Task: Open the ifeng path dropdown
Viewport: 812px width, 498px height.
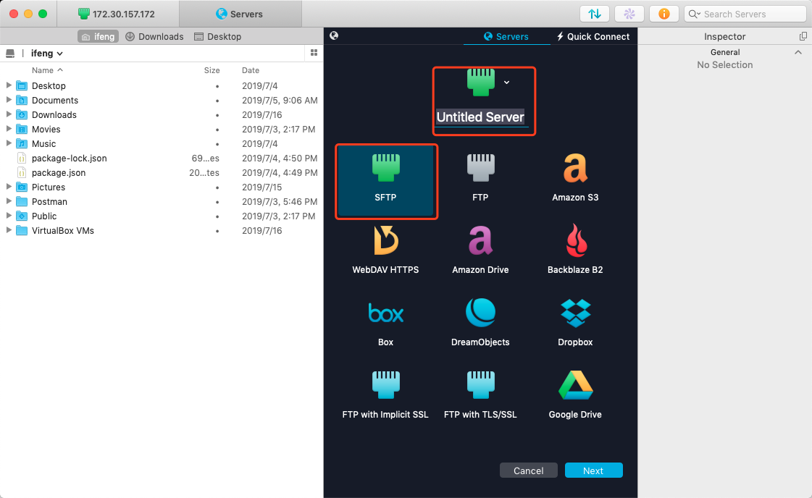Action: [47, 54]
